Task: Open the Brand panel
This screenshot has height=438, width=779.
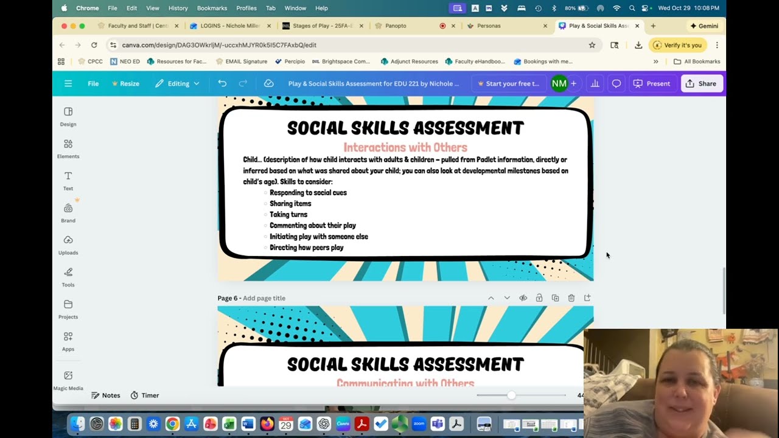Action: point(68,213)
